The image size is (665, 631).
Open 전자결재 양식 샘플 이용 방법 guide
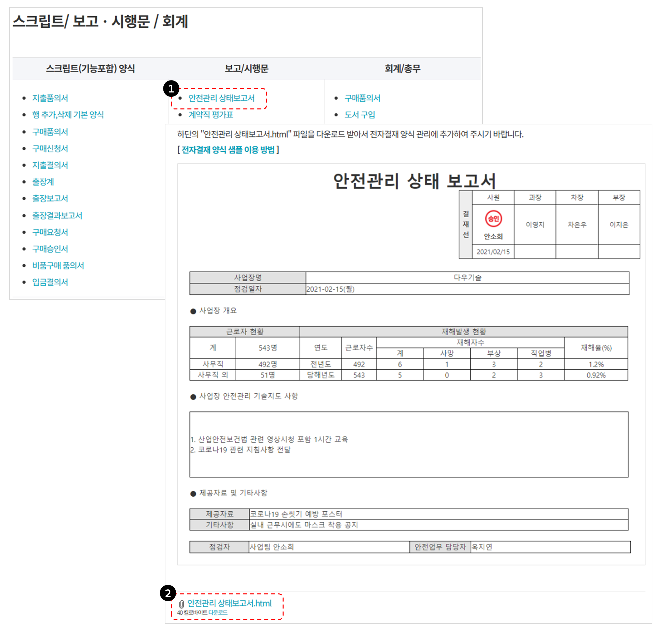point(228,150)
